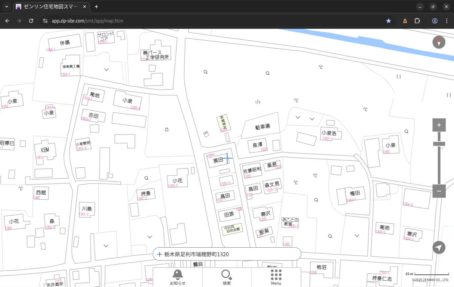Click the 栃木県足利市瑞穂野町1320 address label
The width and height of the screenshot is (454, 287).
pyautogui.click(x=196, y=254)
